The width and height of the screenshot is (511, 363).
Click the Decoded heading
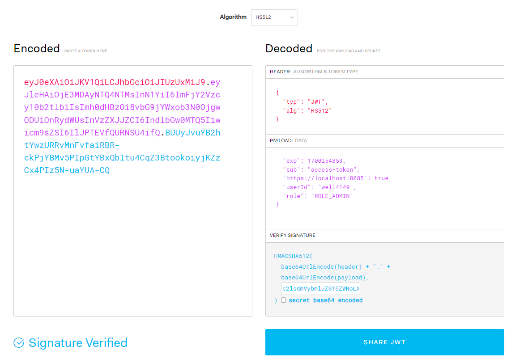[289, 49]
